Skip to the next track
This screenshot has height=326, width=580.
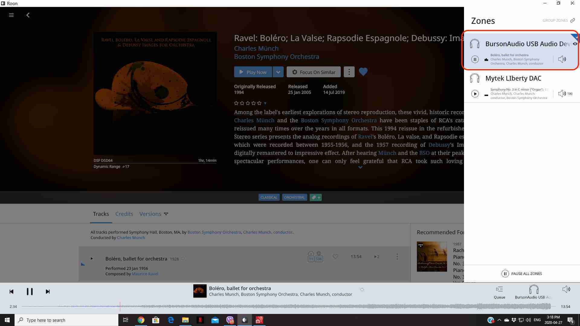(48, 292)
